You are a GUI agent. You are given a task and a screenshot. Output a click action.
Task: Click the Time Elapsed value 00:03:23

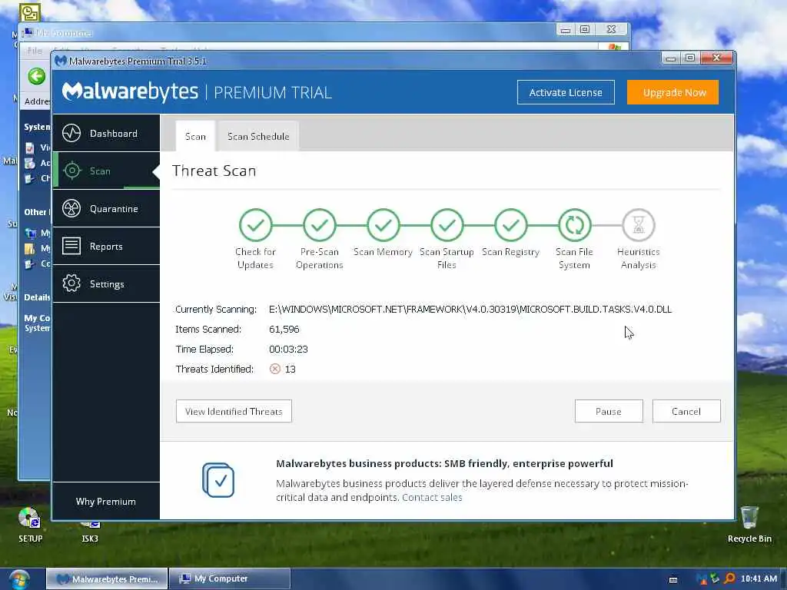(x=289, y=350)
